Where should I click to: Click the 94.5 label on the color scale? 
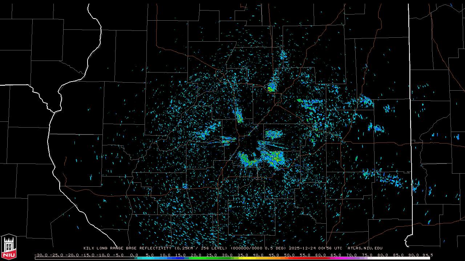point(428,255)
